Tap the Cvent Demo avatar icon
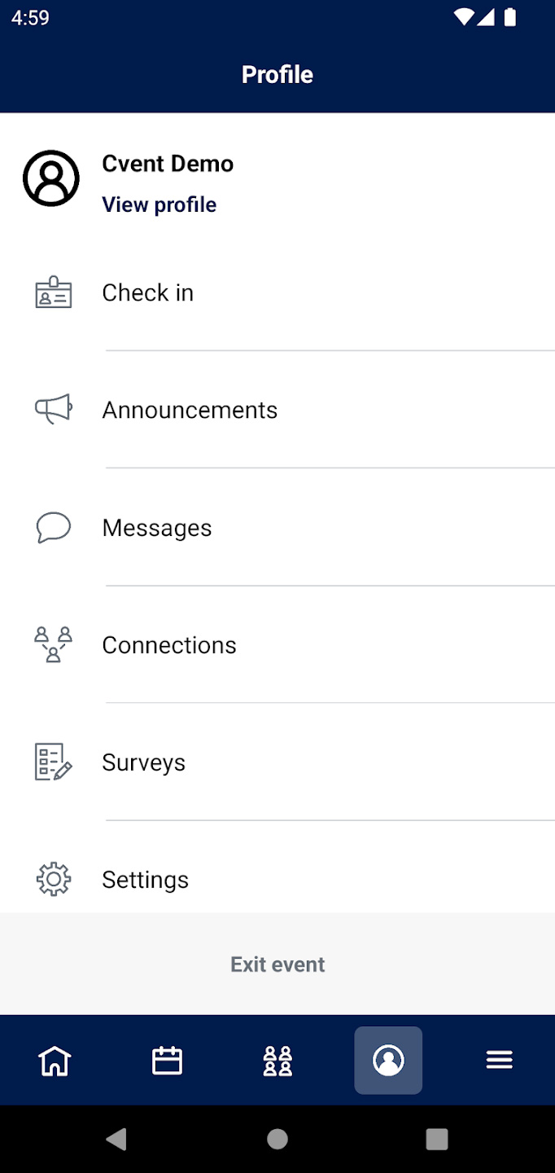 51,178
